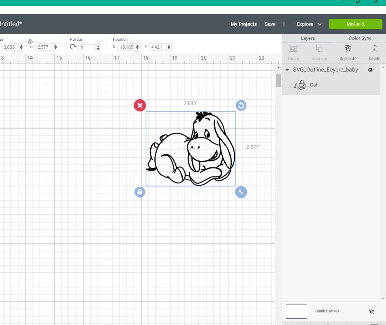Screen dimensions: 386x325
Task: Click the Blank Canvas label
Action: click(x=327, y=311)
